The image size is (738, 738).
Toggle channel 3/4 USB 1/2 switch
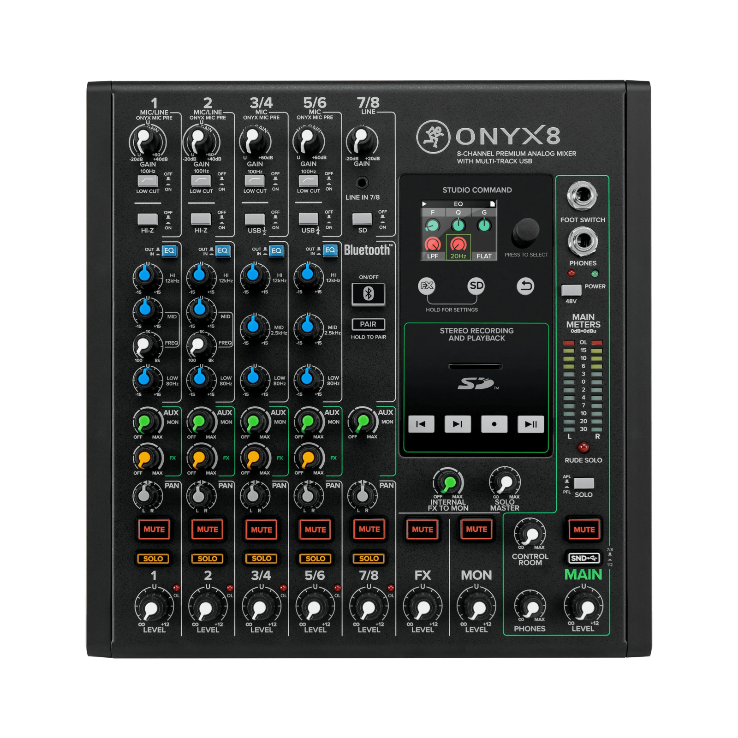coord(255,219)
